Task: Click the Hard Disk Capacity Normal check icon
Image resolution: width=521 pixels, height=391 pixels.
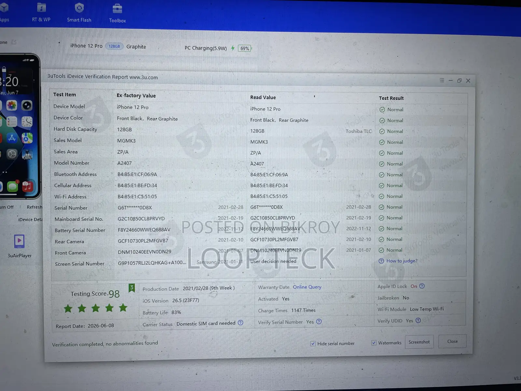Action: tap(382, 132)
